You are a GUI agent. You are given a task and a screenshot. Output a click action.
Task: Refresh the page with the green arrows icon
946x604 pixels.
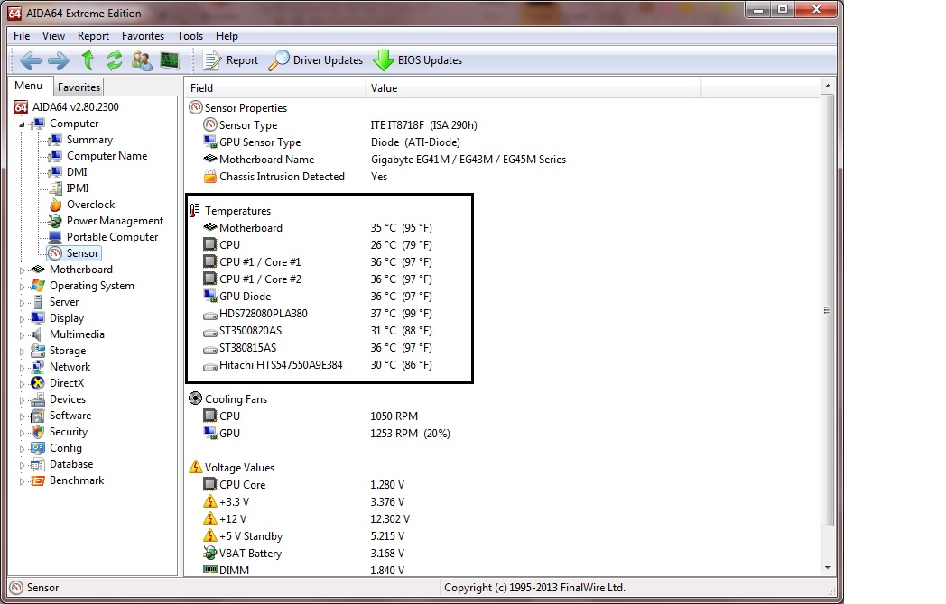(x=114, y=60)
